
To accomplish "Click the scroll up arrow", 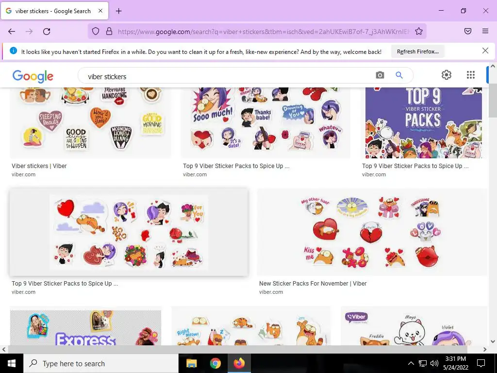I will pyautogui.click(x=493, y=66).
